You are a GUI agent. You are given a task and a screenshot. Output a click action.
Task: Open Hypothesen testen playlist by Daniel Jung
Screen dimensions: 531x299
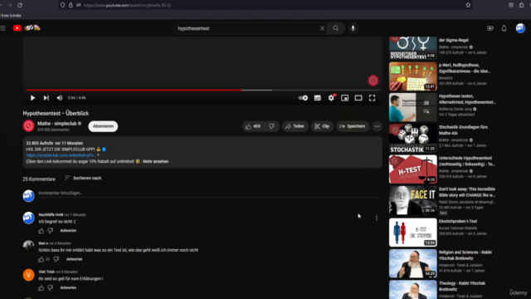413,107
